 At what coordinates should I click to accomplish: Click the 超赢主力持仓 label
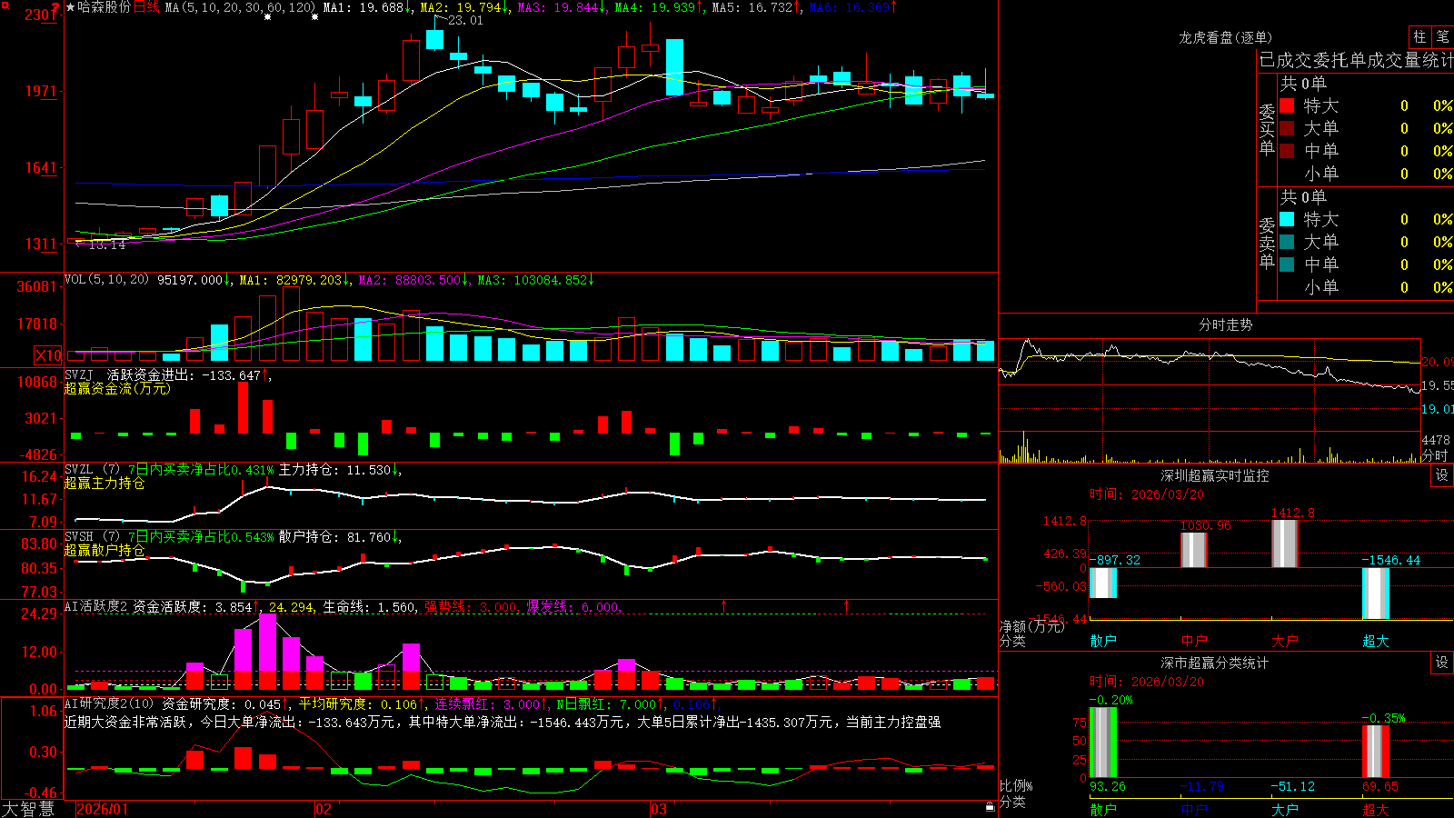(105, 483)
